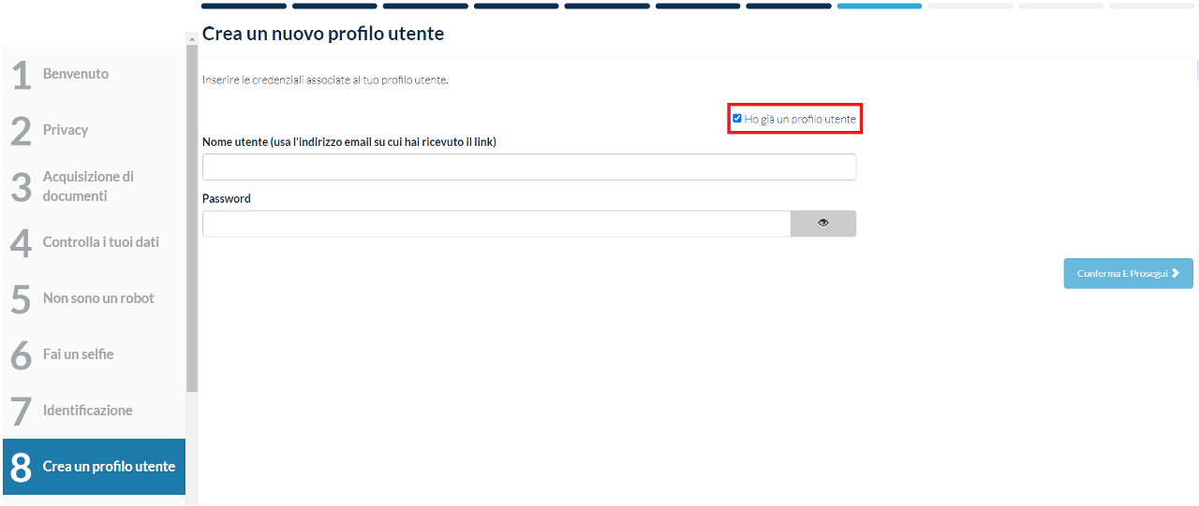Open step 7 Identificazione
The image size is (1199, 506).
pyautogui.click(x=87, y=411)
